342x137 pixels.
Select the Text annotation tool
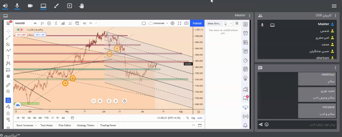coord(8,57)
